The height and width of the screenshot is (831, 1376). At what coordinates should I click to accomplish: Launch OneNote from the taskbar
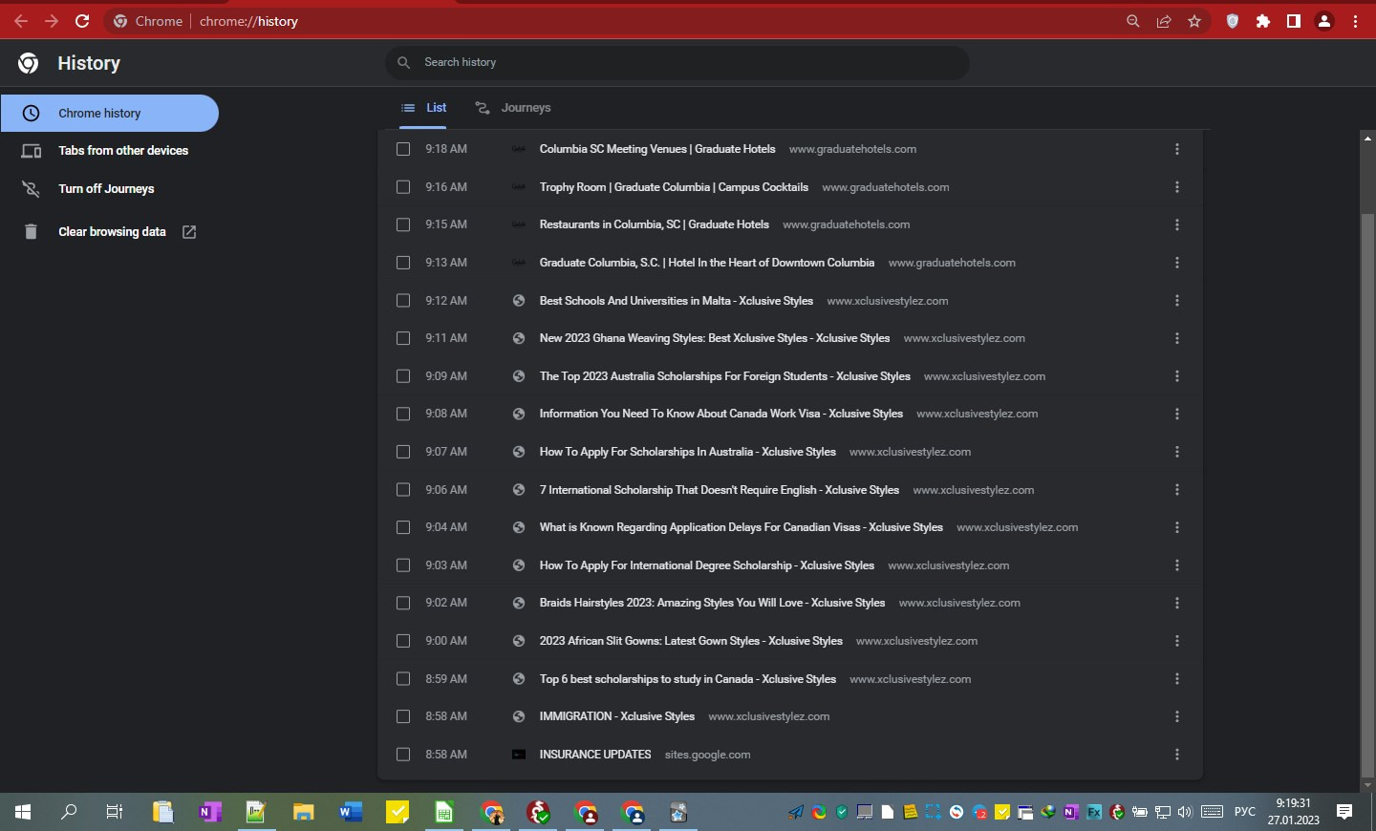click(209, 812)
